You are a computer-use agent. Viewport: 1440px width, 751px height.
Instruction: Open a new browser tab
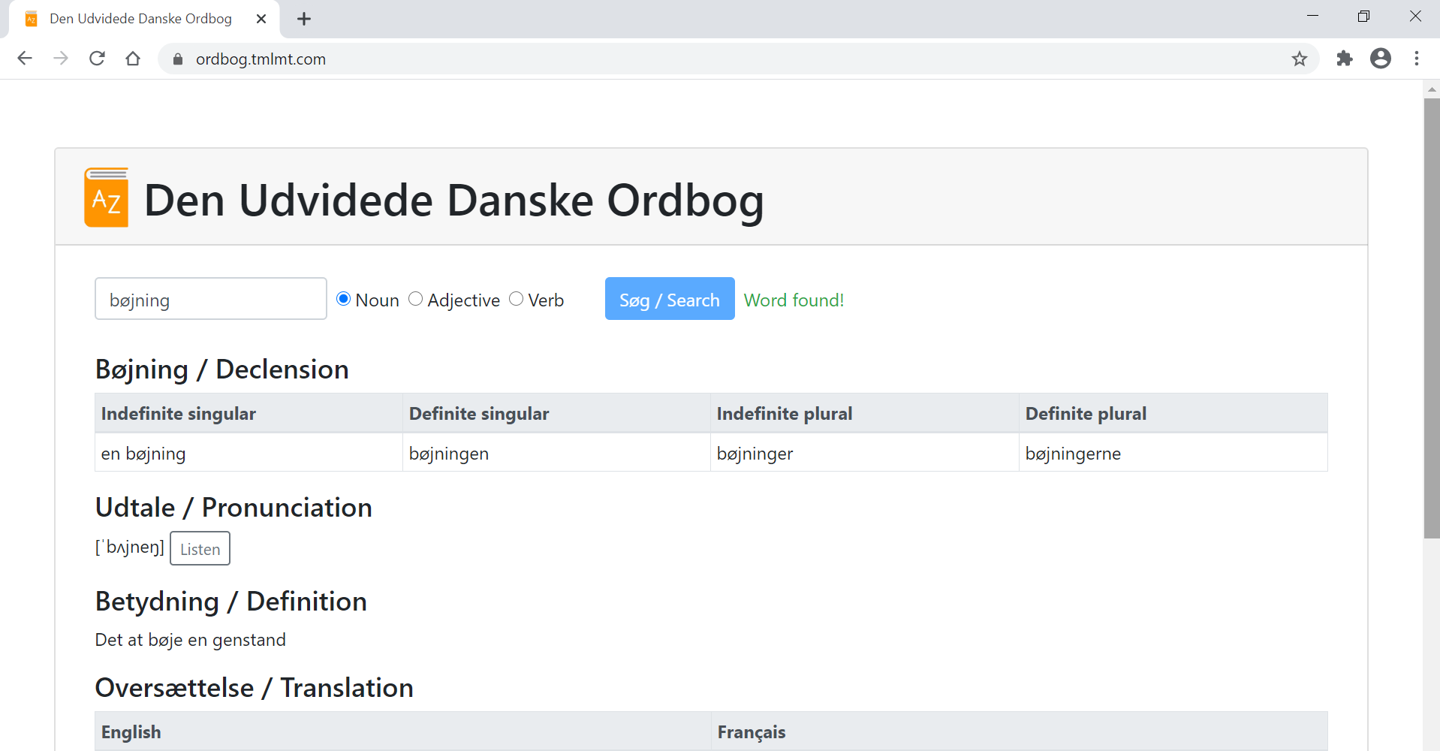(304, 20)
